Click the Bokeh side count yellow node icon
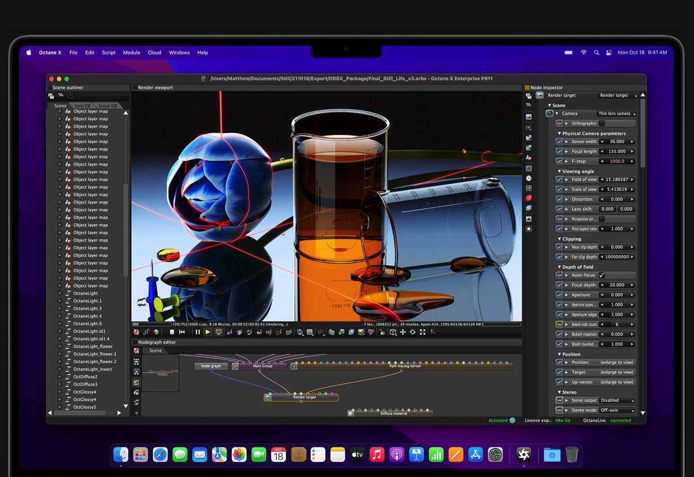 [559, 324]
